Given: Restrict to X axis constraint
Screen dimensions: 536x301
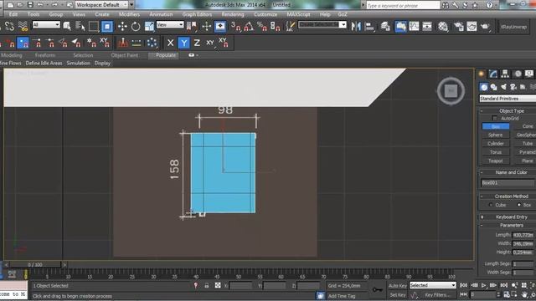Looking at the screenshot, I should point(170,43).
